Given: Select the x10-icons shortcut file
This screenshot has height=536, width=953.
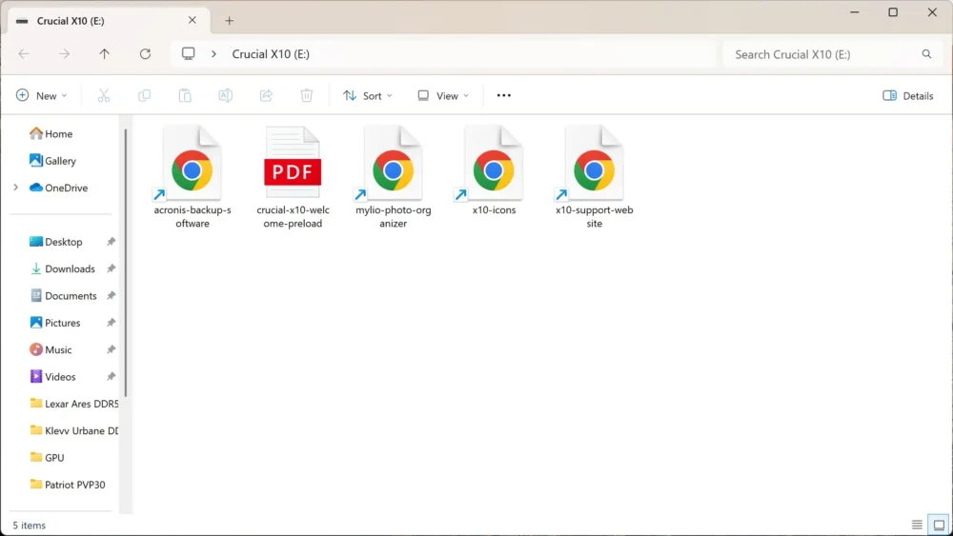Looking at the screenshot, I should (494, 170).
